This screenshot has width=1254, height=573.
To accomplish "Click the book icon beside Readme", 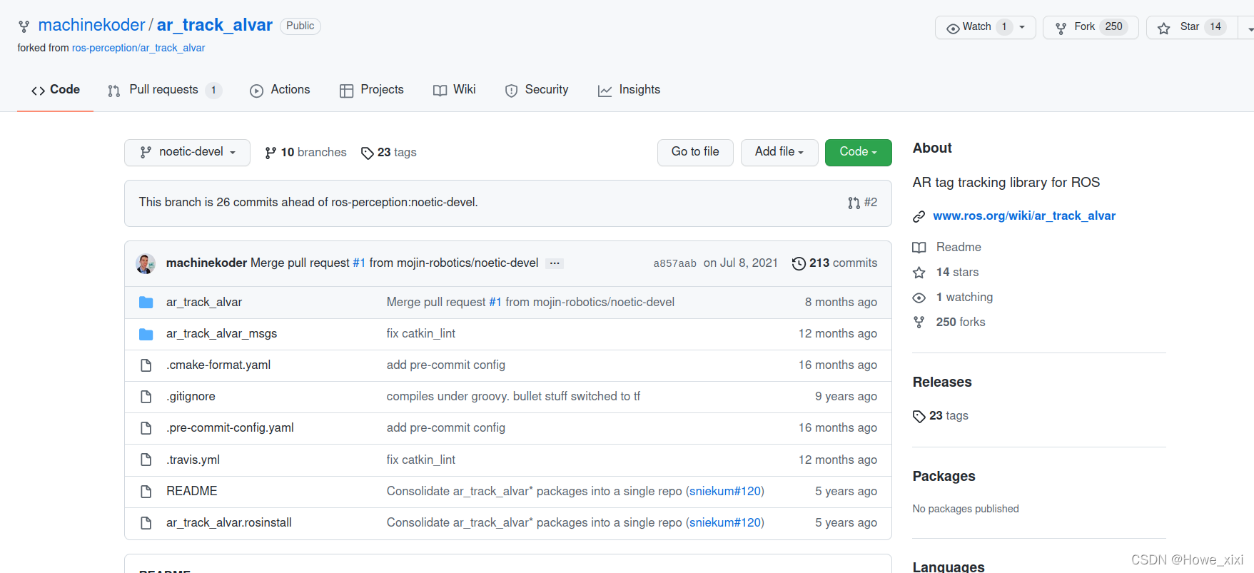I will point(919,248).
